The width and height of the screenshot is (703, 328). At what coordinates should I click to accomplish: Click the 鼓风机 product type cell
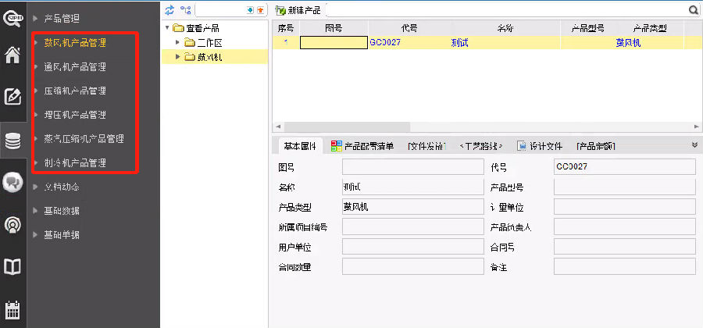650,43
